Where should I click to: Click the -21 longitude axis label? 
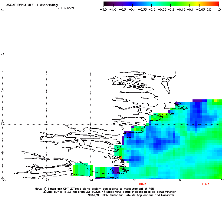134,180
